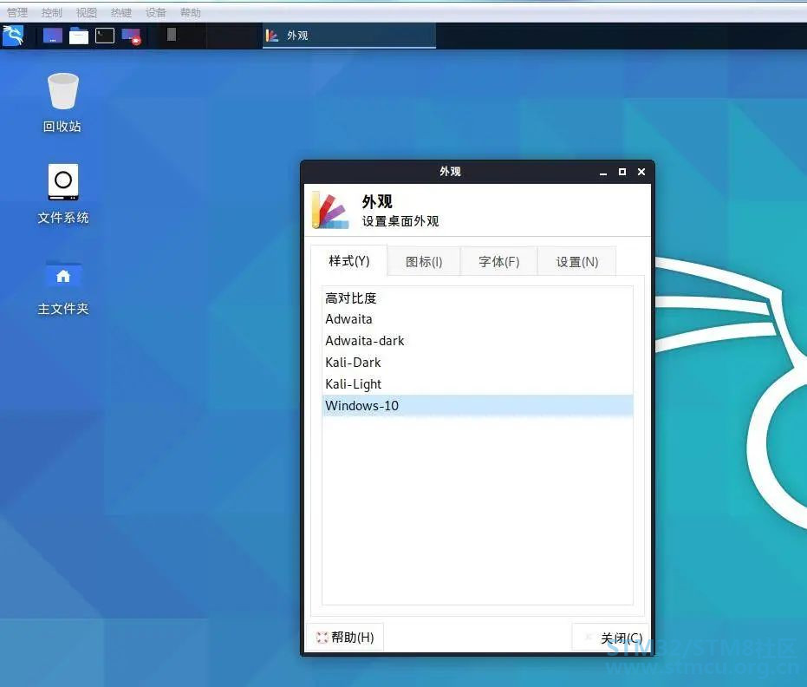Click the display icon with red badge in taskbar

coord(132,36)
